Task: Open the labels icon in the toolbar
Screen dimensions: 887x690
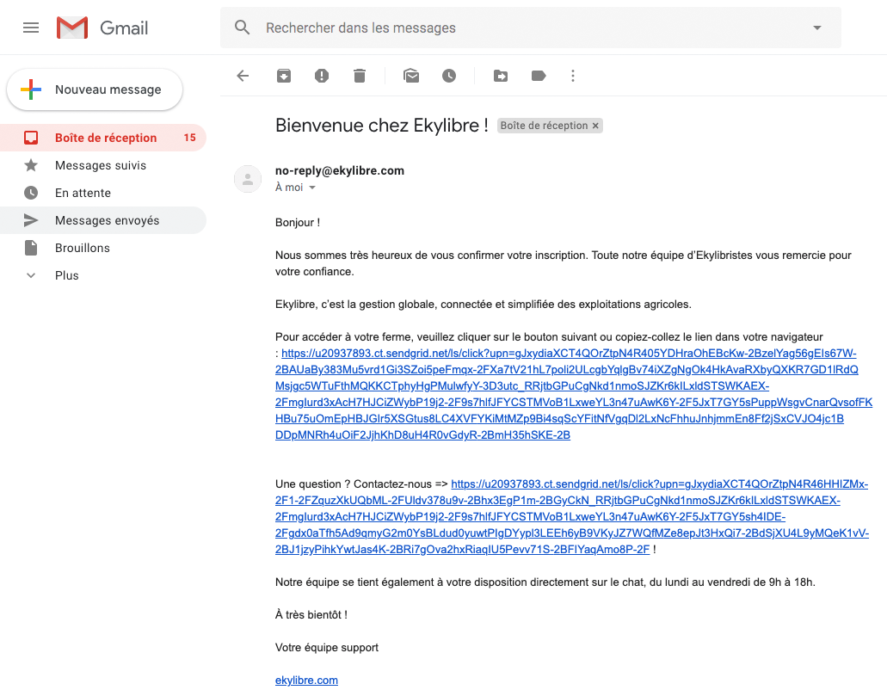Action: point(539,76)
